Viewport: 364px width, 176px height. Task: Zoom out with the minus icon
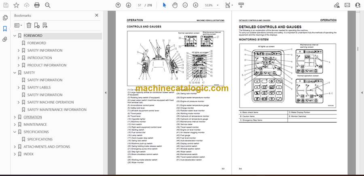[x=185, y=5]
